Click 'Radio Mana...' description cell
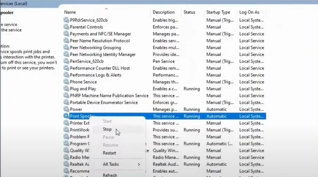 click(x=166, y=158)
